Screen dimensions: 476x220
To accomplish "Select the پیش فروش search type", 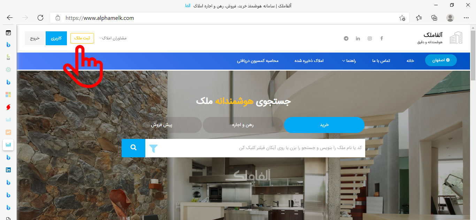I will coord(162,125).
